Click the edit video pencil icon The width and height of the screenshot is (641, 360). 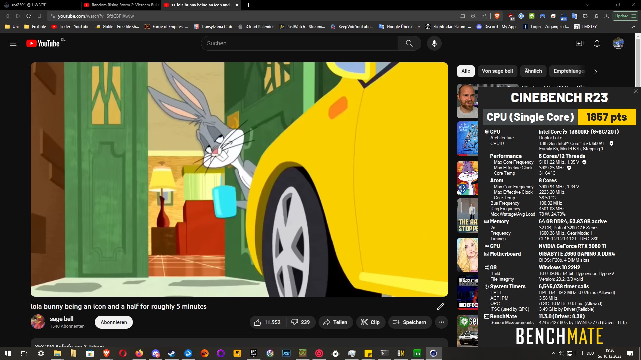pos(440,307)
